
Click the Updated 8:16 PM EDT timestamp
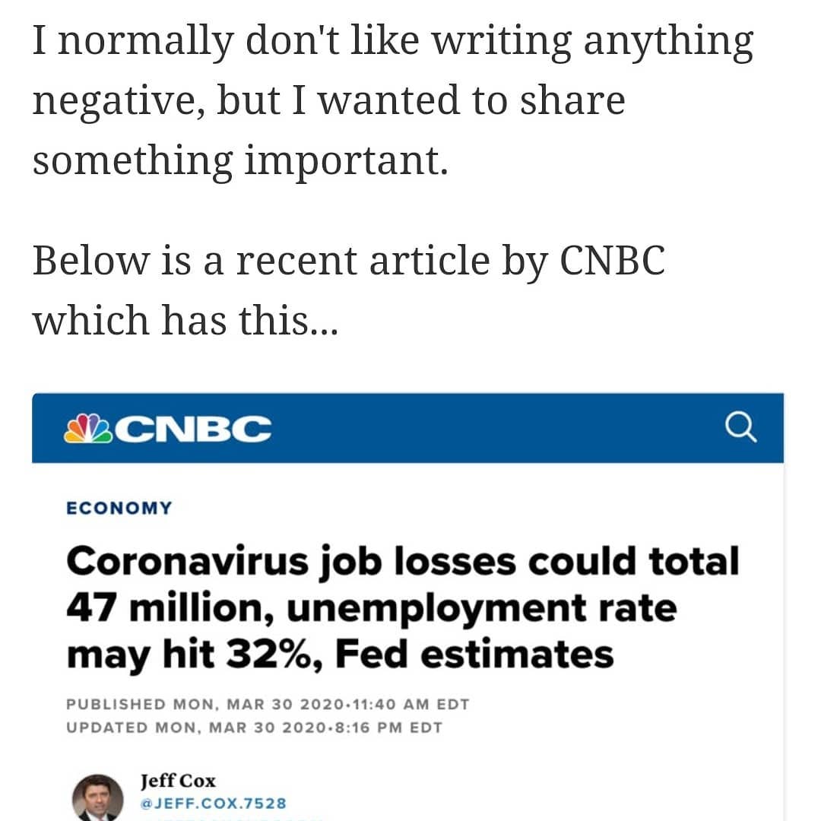[x=254, y=727]
